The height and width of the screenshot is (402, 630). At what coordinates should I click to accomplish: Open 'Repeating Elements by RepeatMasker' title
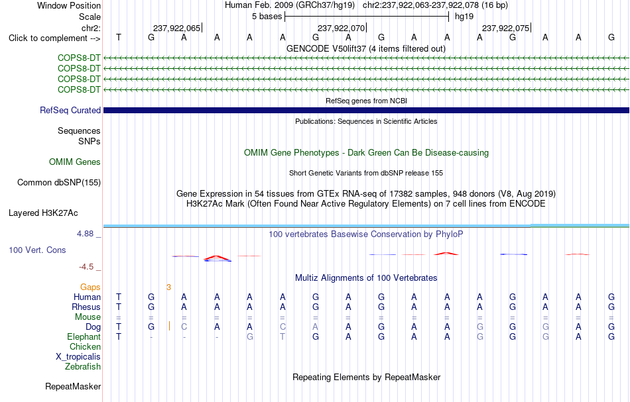(x=366, y=377)
